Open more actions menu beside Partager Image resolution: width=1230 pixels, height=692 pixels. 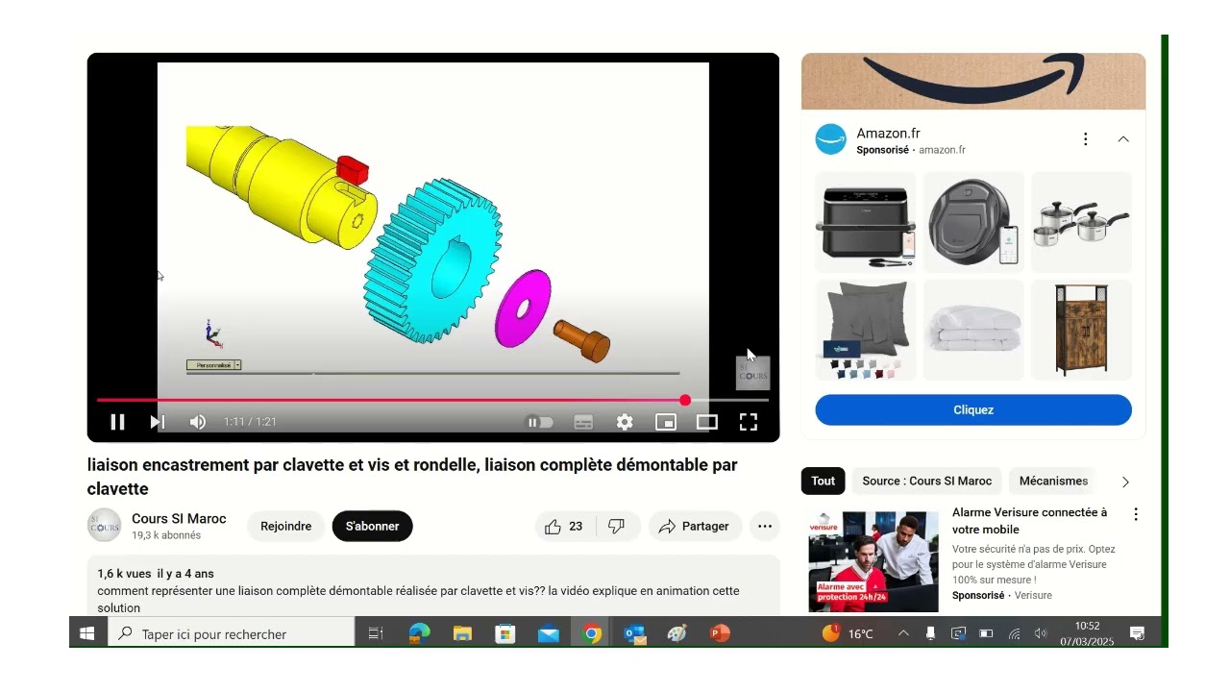point(765,526)
